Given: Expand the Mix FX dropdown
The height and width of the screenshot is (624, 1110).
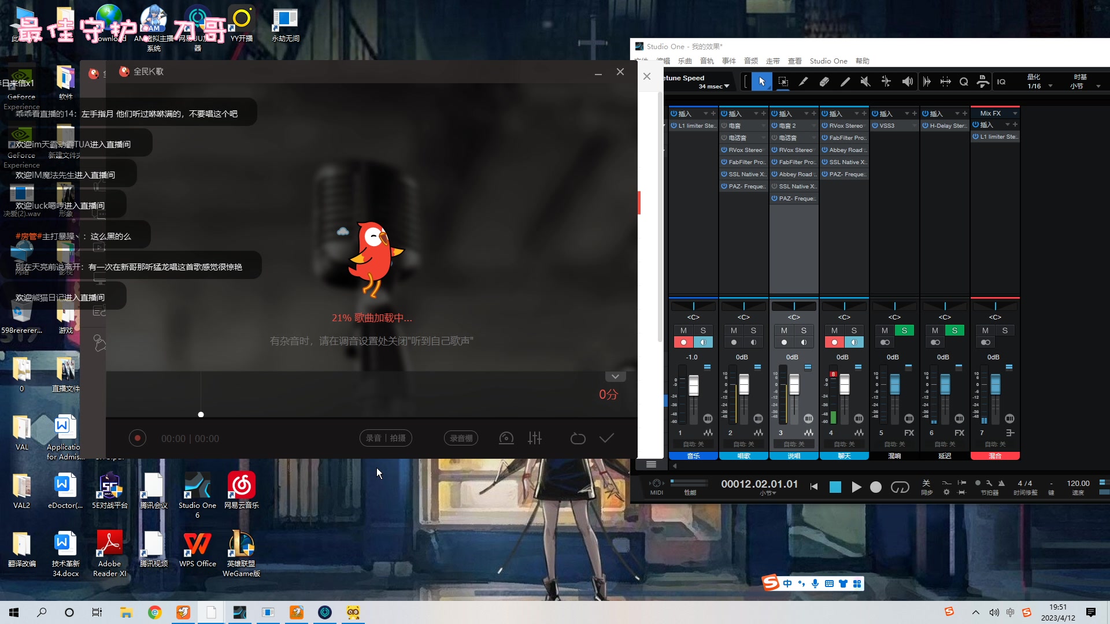Looking at the screenshot, I should [x=1015, y=113].
